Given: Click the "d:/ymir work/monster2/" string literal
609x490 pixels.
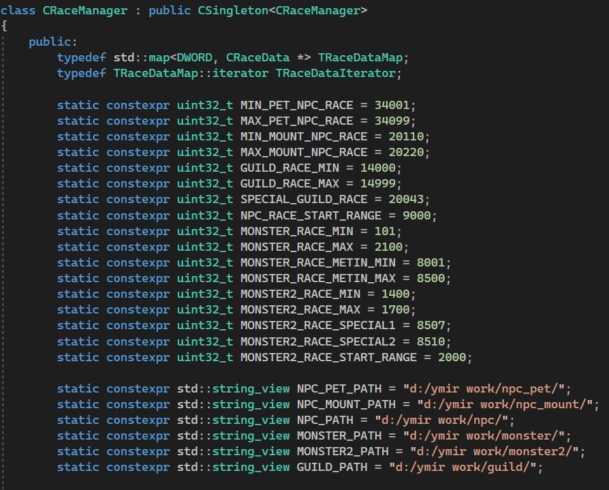Looking at the screenshot, I should (497, 451).
